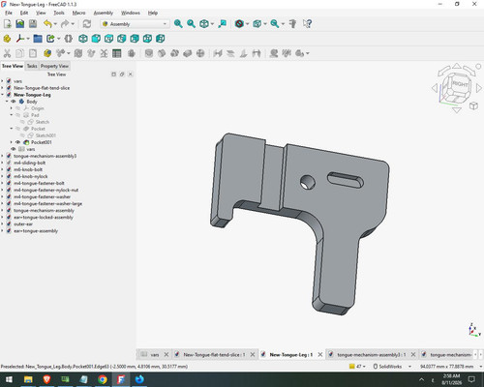
Task: Fit the selection in view
Action: 191,24
